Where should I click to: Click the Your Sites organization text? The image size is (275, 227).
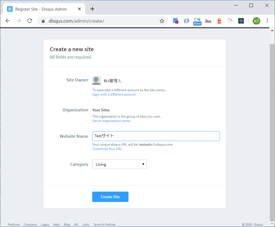pos(101,110)
